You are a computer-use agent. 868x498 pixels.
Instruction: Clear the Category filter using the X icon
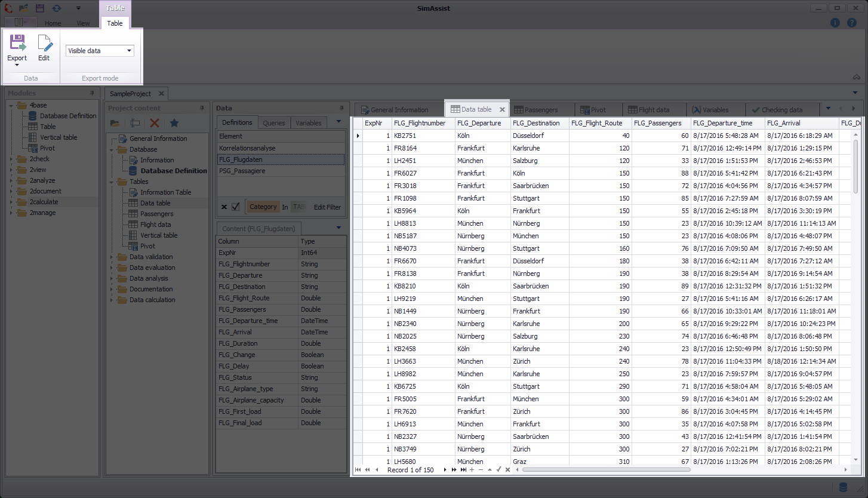coord(224,207)
